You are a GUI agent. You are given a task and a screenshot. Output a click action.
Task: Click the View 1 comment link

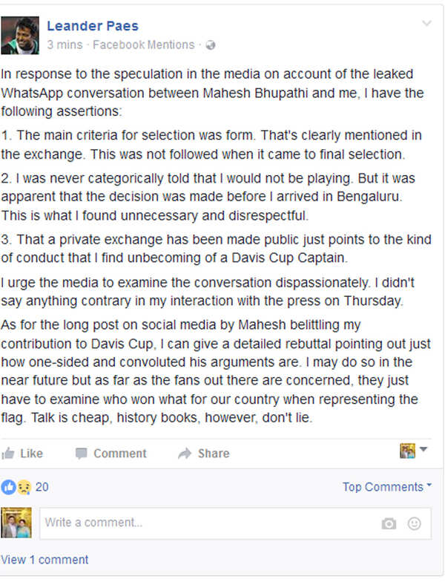(x=44, y=560)
